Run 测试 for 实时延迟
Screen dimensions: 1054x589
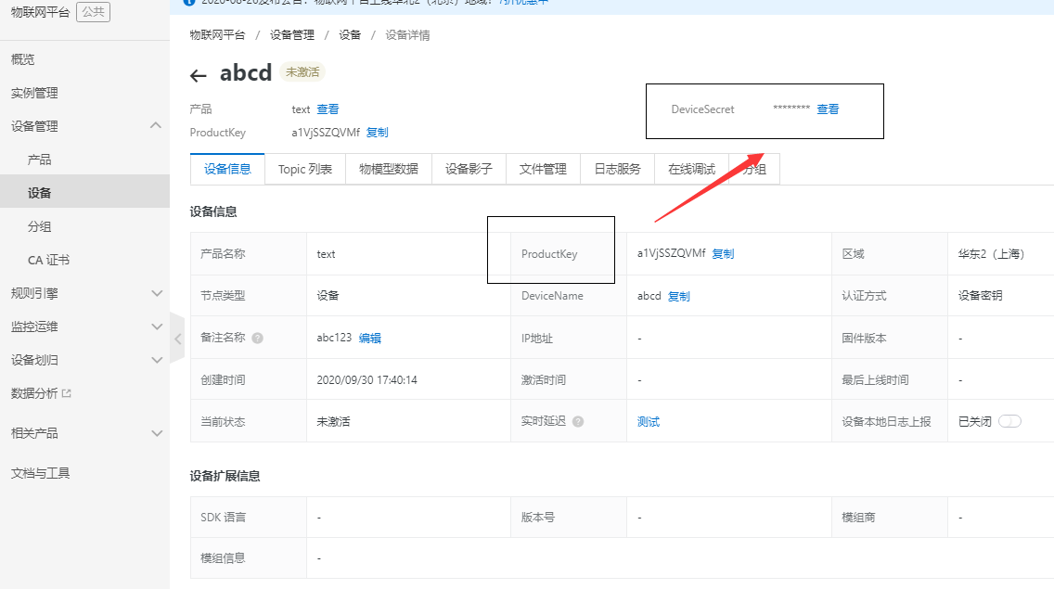pyautogui.click(x=647, y=420)
